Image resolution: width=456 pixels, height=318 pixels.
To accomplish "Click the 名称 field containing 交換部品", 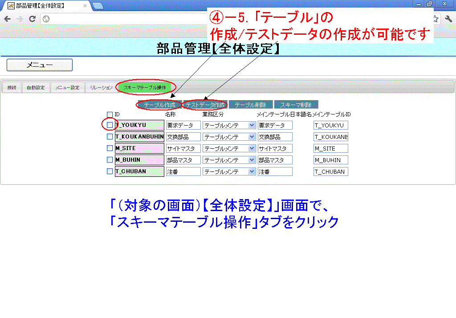I will pos(183,137).
